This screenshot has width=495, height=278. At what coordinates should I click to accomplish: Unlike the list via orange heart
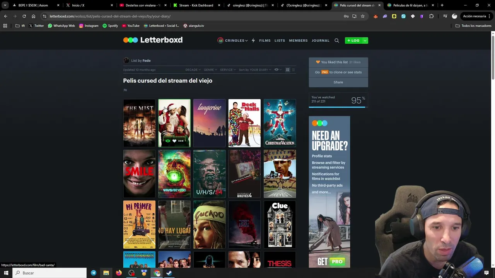pyautogui.click(x=318, y=62)
